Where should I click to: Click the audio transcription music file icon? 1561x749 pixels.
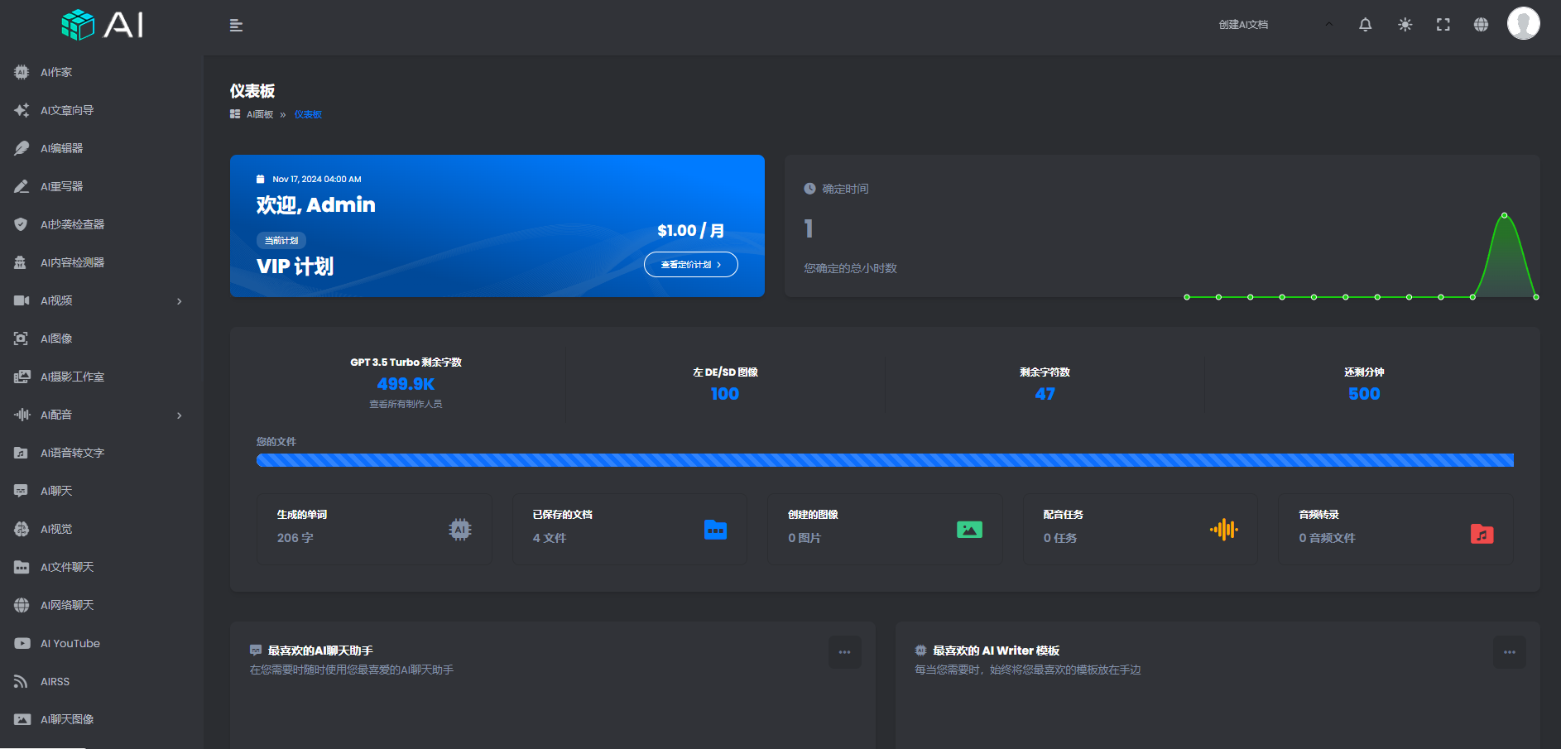(x=1482, y=535)
